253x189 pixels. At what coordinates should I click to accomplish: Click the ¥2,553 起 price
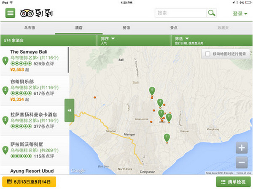(x=19, y=70)
